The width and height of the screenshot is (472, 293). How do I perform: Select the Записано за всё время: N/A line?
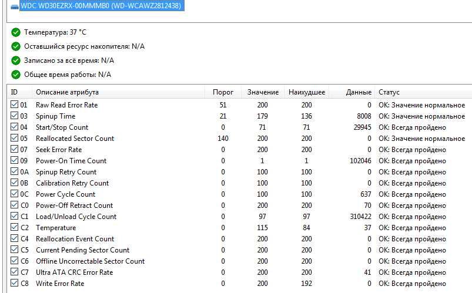(69, 60)
